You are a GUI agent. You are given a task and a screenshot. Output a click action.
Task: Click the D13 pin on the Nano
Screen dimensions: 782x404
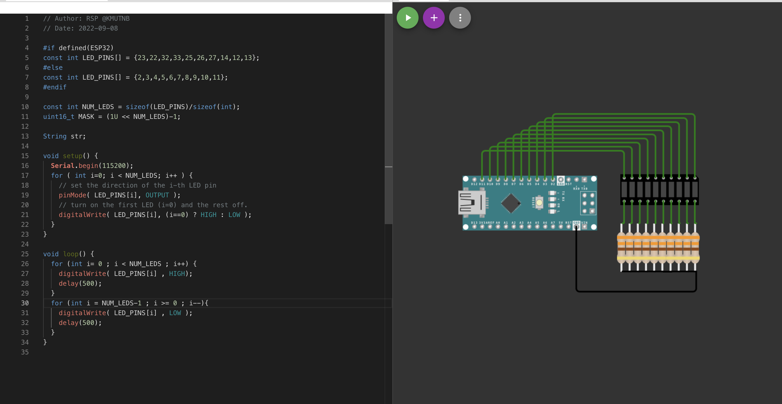coord(474,227)
